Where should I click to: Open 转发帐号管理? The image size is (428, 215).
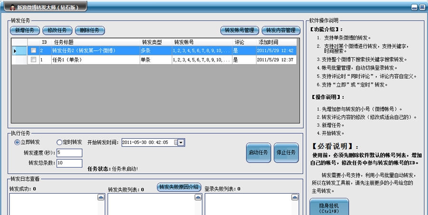tap(239, 30)
